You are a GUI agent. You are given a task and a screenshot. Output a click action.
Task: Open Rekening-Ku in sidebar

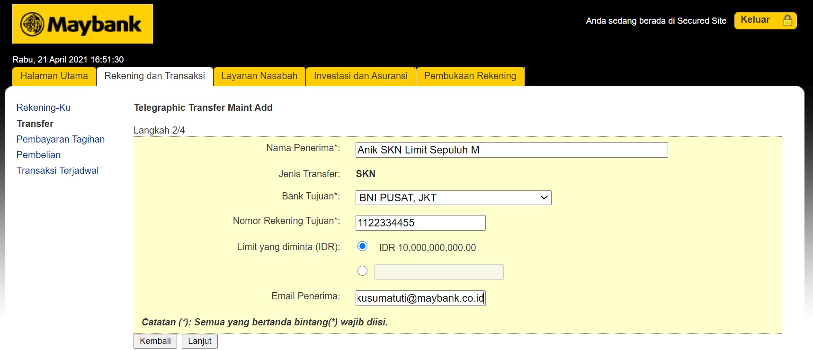tap(44, 108)
